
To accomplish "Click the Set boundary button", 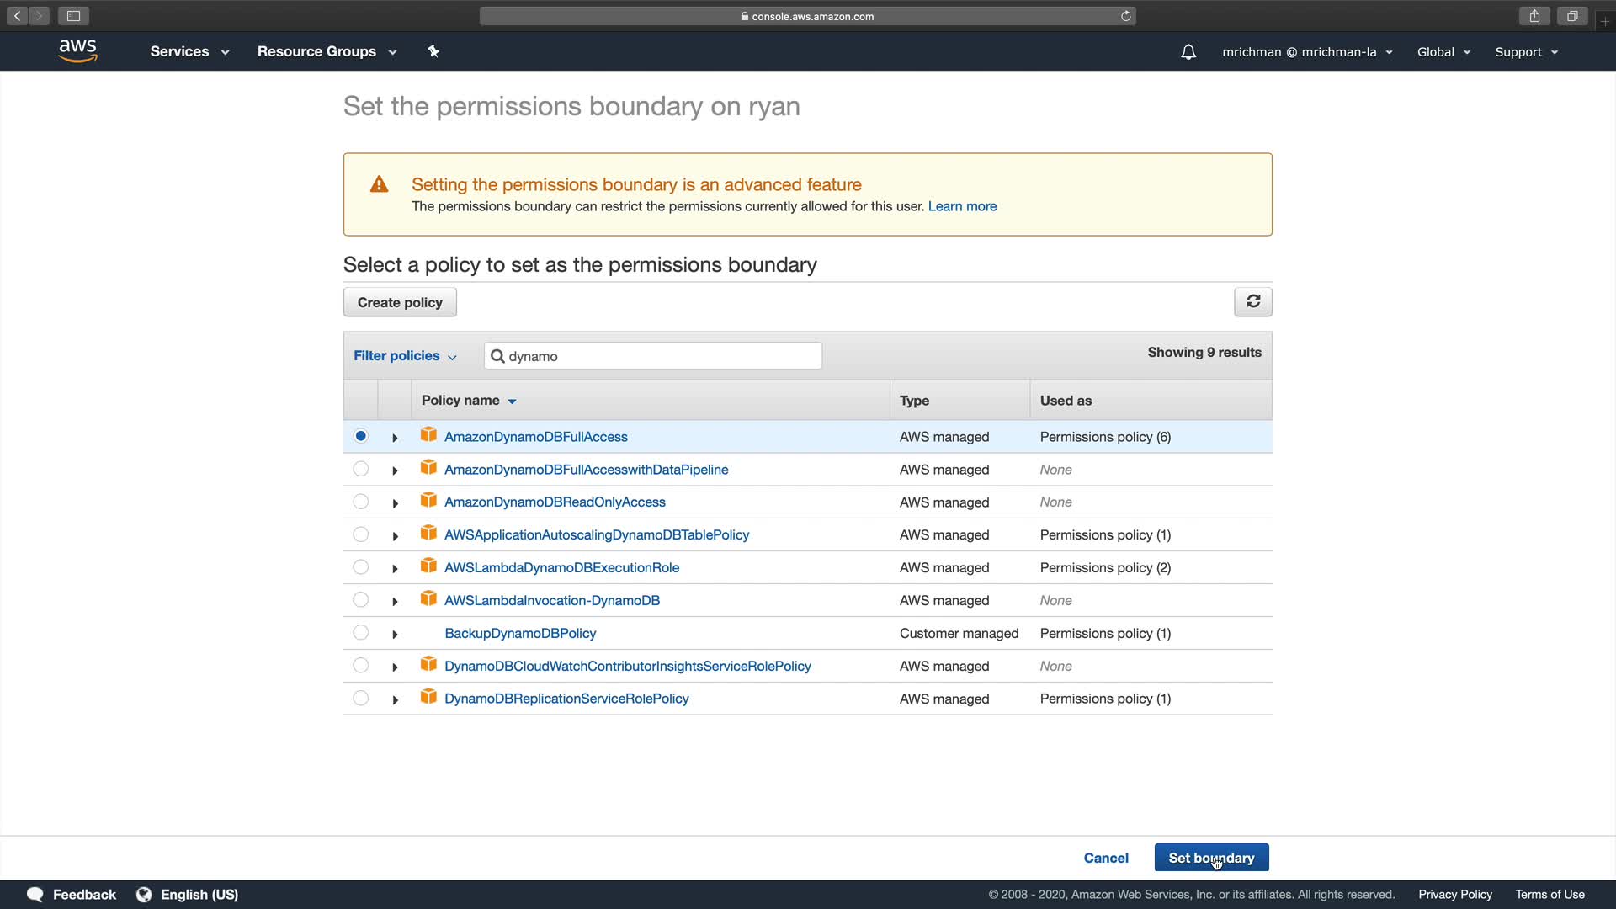I will [x=1210, y=858].
